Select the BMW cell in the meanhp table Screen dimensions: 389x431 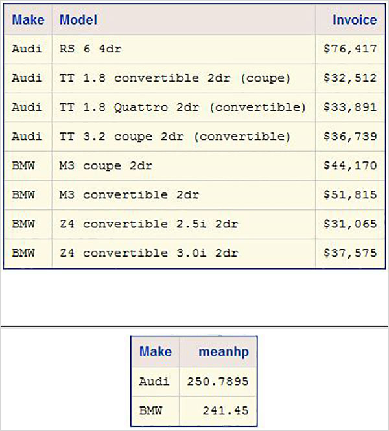pos(150,410)
